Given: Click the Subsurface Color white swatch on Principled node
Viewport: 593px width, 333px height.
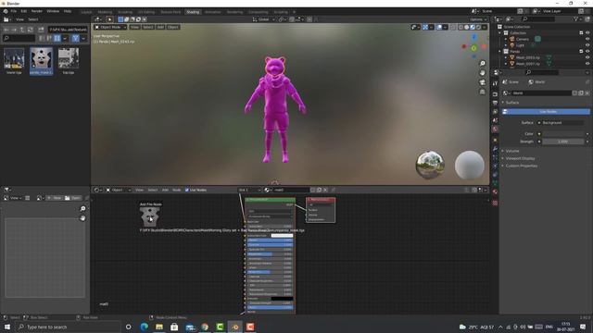Looking at the screenshot, I should tap(282, 236).
